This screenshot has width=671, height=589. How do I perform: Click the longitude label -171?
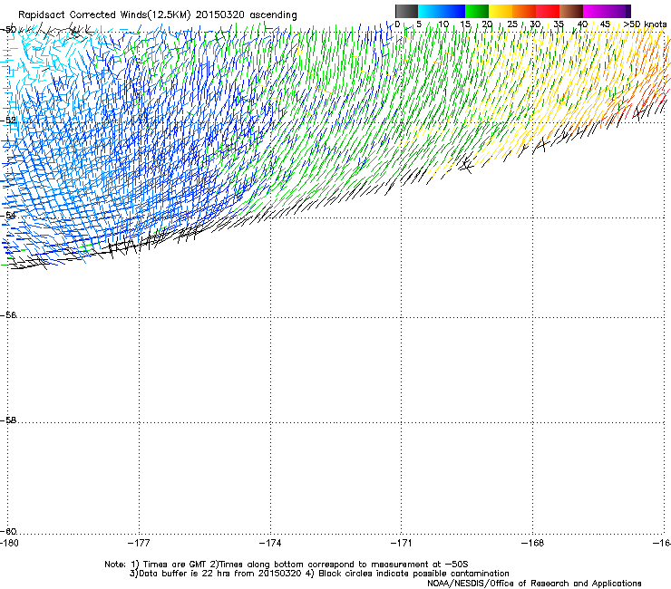pos(402,543)
